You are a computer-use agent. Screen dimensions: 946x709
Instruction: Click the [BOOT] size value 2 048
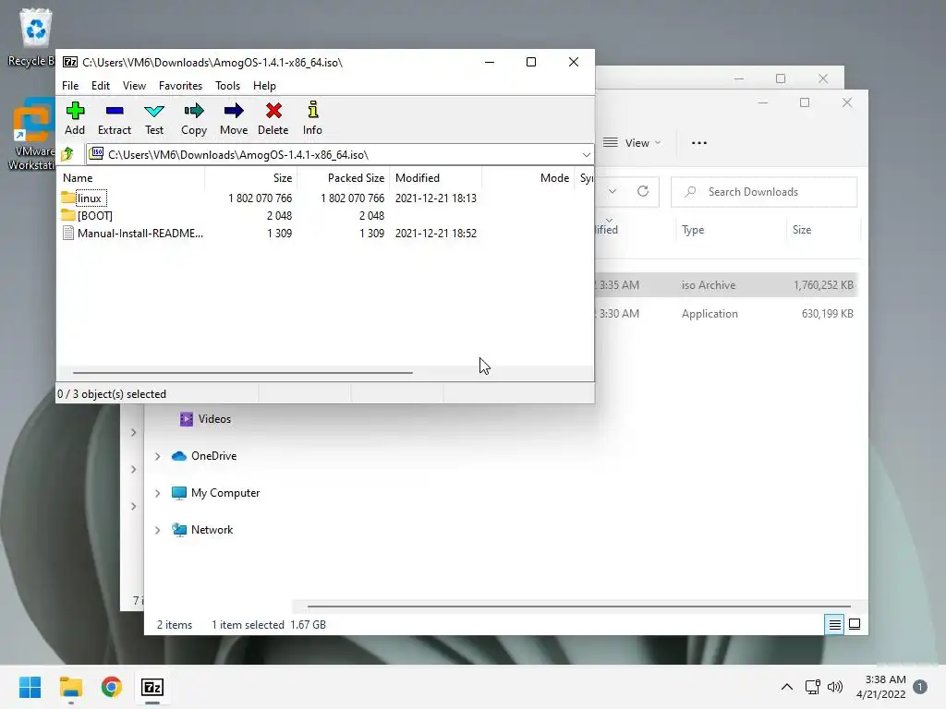(x=279, y=216)
